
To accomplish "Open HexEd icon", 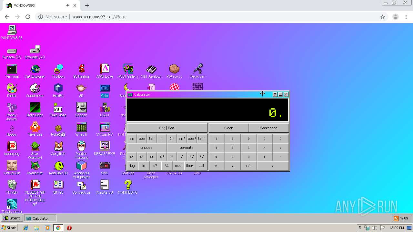I will click(x=58, y=91).
